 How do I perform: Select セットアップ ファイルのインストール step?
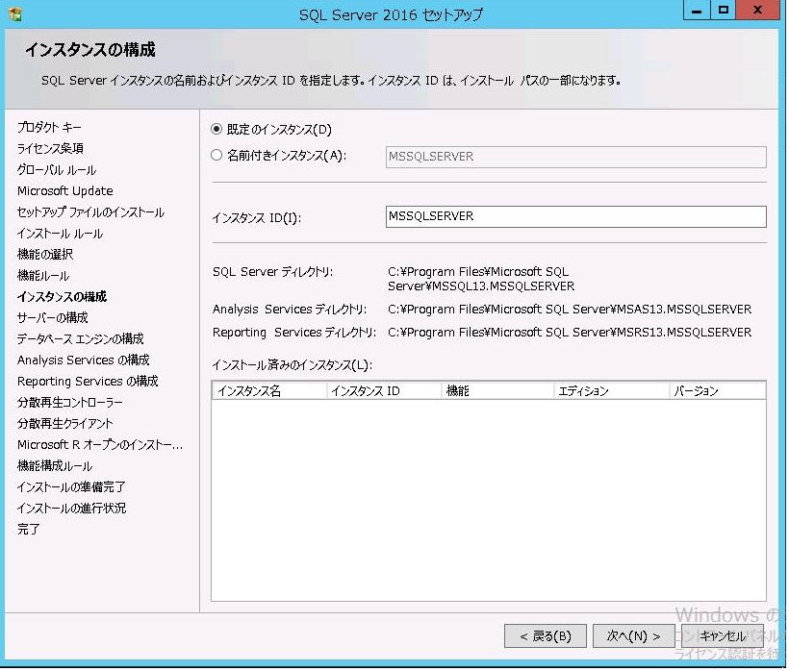(x=90, y=212)
